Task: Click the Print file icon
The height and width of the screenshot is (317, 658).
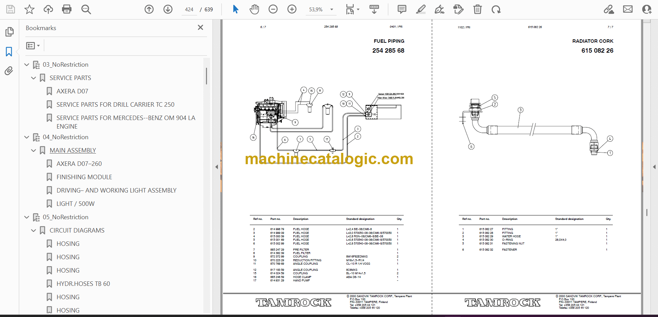Action: (x=66, y=9)
